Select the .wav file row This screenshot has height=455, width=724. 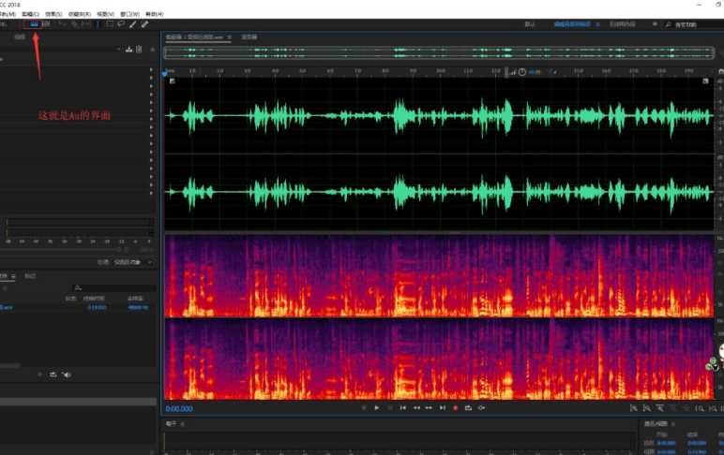click(x=78, y=307)
